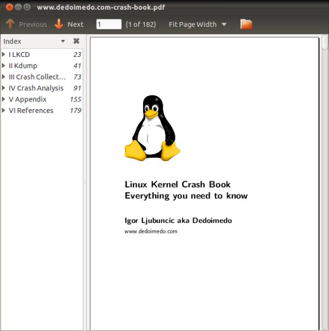This screenshot has height=331, width=329.
Task: Click the side pane divider handle
Action: tap(84, 182)
